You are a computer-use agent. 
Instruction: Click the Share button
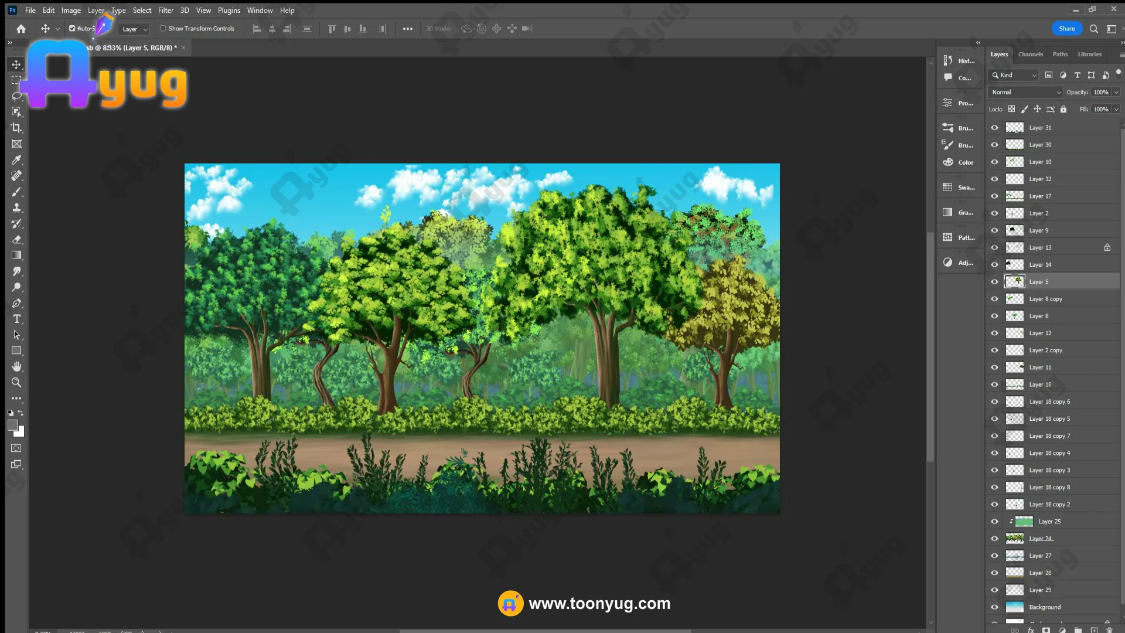point(1066,28)
